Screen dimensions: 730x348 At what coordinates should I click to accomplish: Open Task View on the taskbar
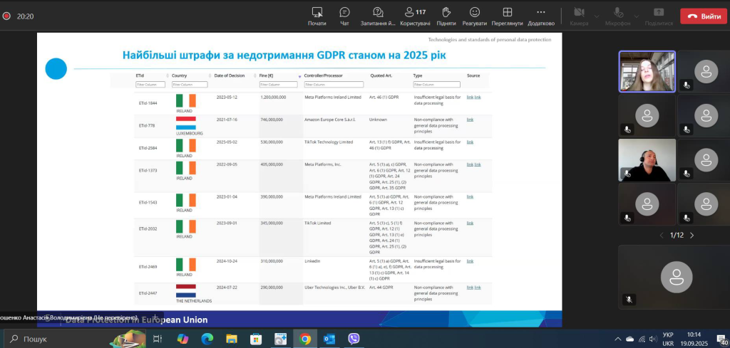[158, 339]
